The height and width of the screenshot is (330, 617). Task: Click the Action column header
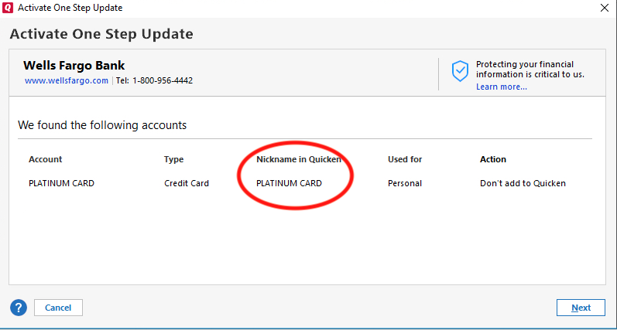[x=492, y=159]
